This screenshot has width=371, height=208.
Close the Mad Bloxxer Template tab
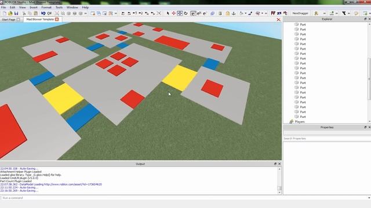tap(57, 19)
